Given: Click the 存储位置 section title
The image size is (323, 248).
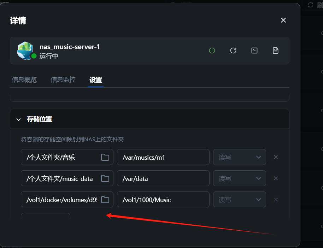Looking at the screenshot, I should 40,119.
